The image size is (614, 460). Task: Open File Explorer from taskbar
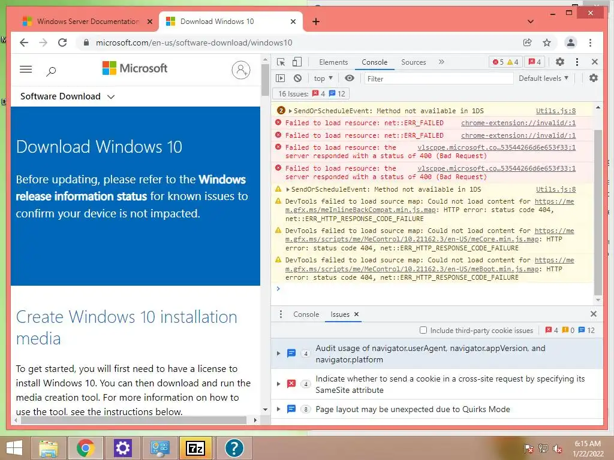(x=49, y=448)
